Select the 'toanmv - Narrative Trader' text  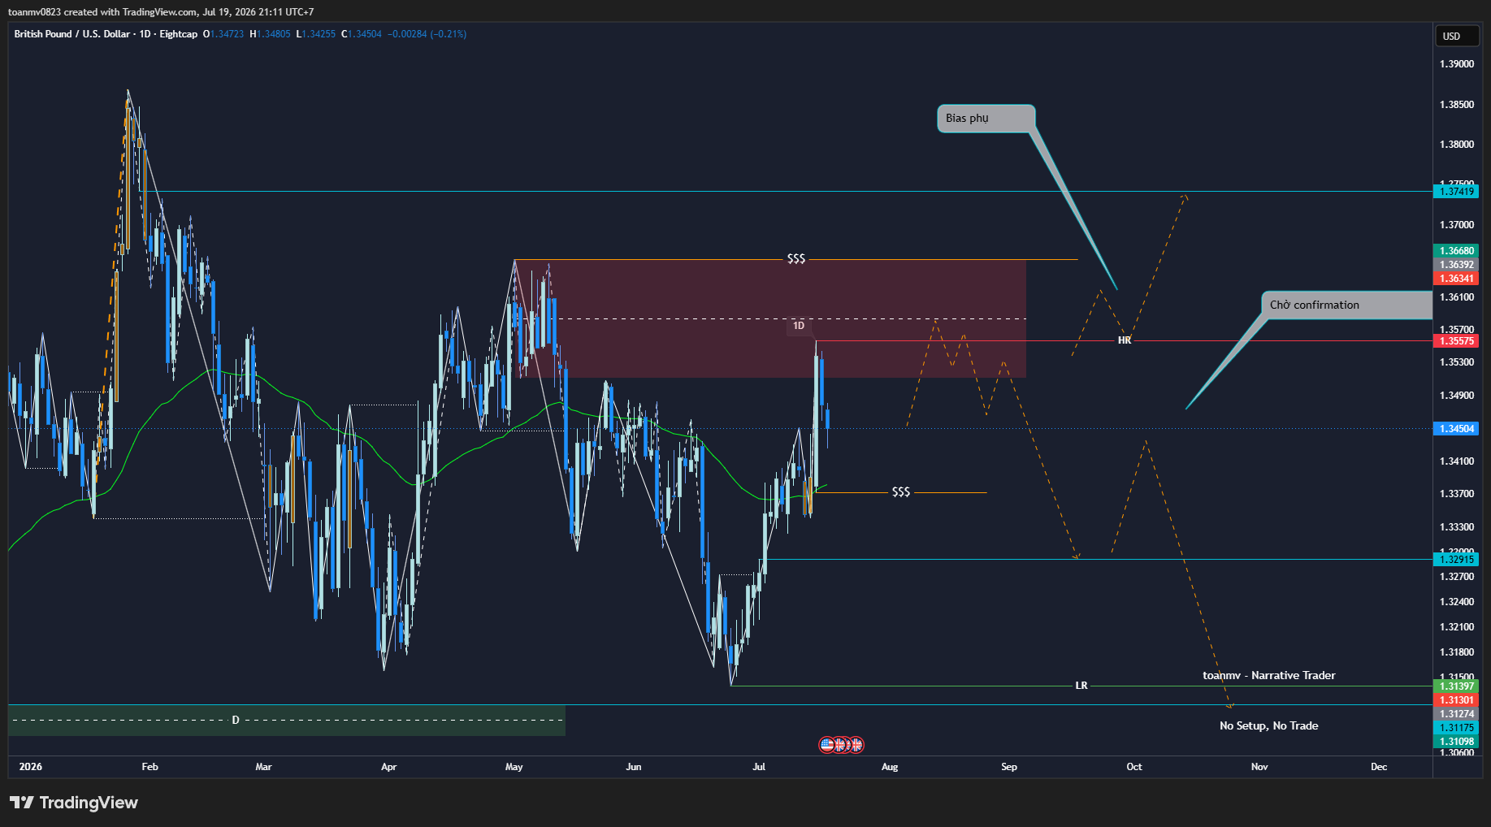point(1268,676)
